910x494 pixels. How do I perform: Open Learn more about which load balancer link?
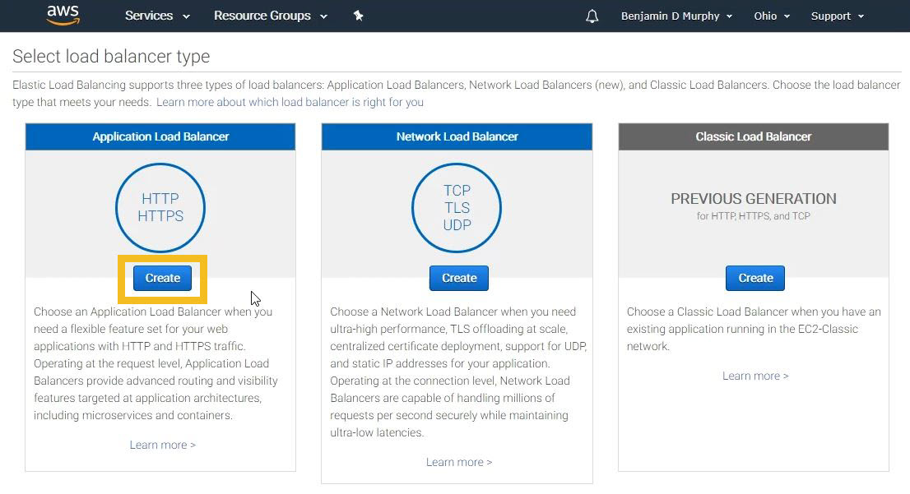pos(290,102)
